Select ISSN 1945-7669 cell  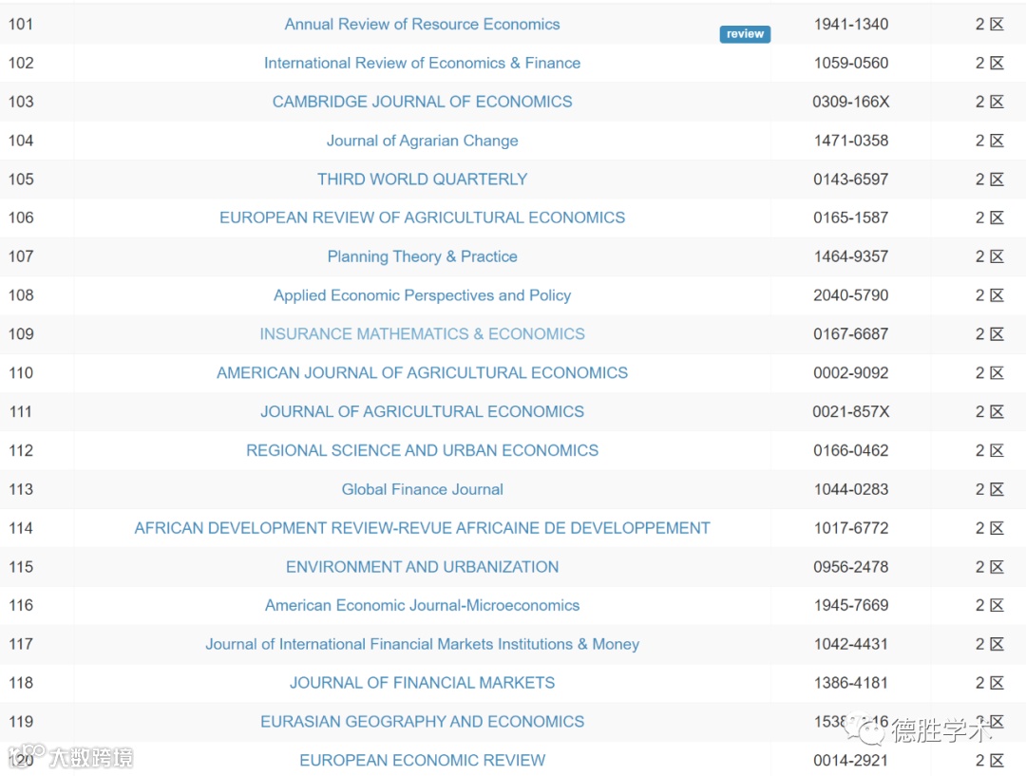[x=850, y=605]
